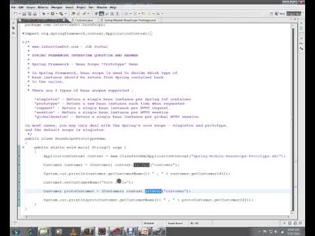Click the Print toolbar icon

35,14
